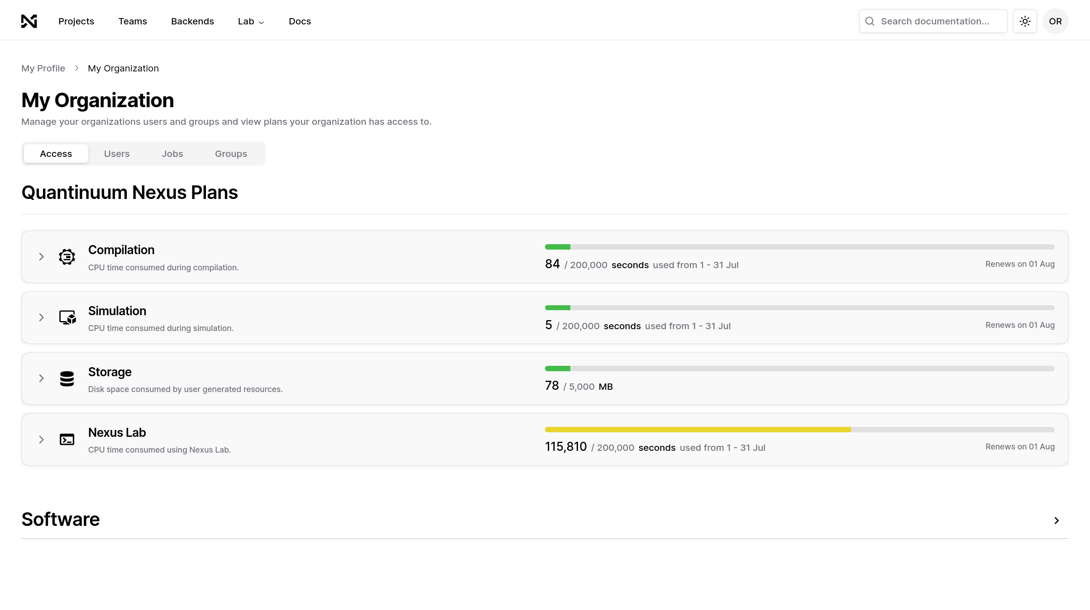Expand the Nexus Lab plan row
The width and height of the screenshot is (1090, 610).
41,440
